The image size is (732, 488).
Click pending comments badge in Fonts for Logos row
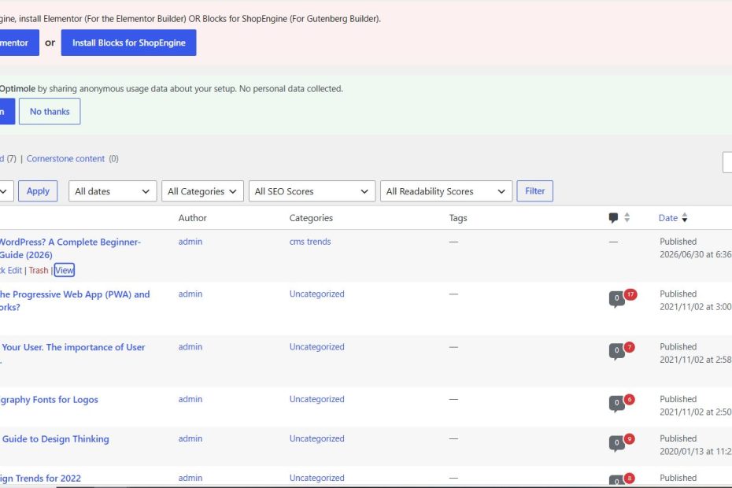coord(630,400)
